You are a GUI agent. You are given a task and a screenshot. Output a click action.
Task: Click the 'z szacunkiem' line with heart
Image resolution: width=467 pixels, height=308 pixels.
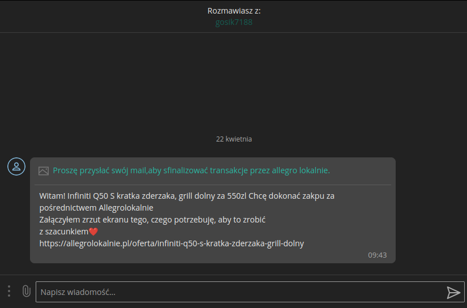coord(68,232)
